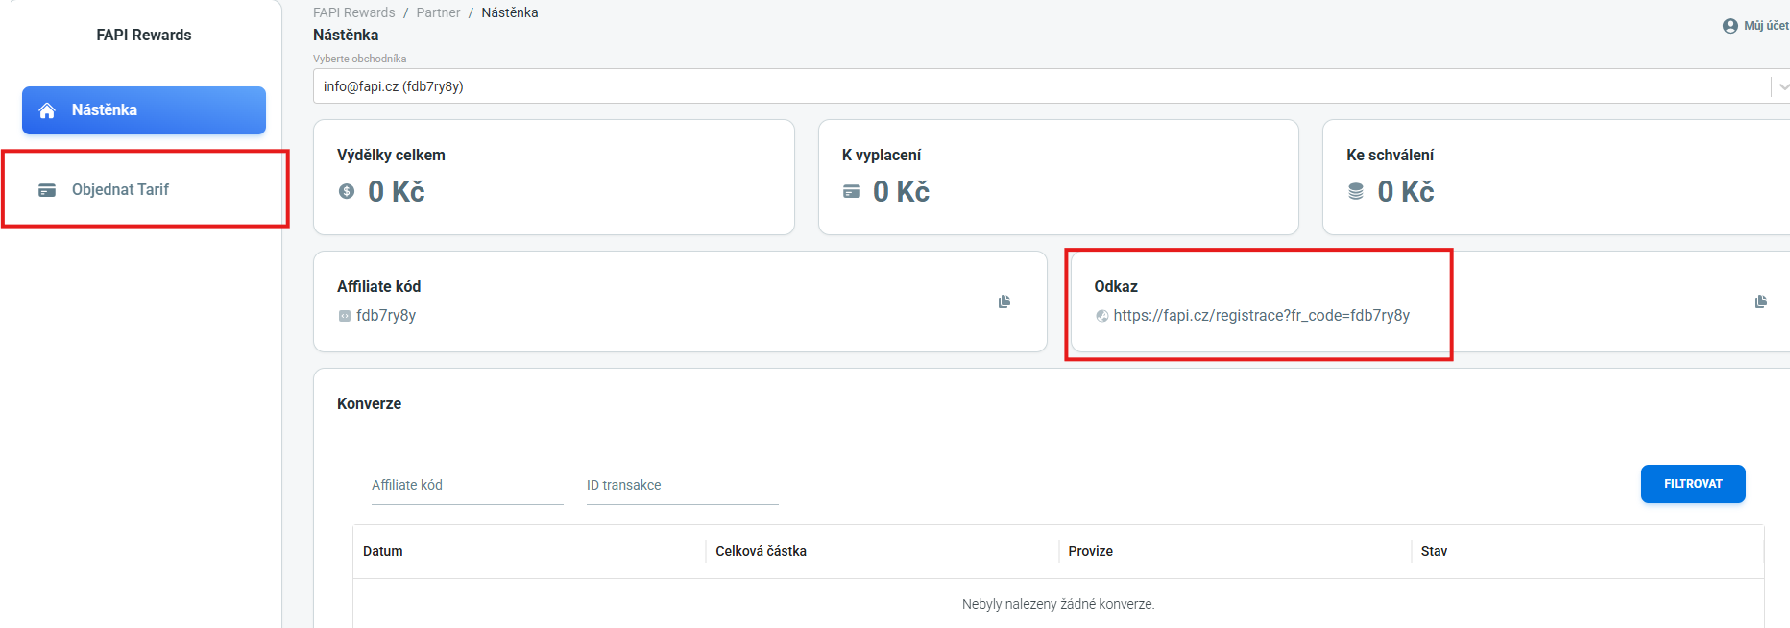Click the Affiliate kód card heading
The width and height of the screenshot is (1790, 628).
[379, 287]
